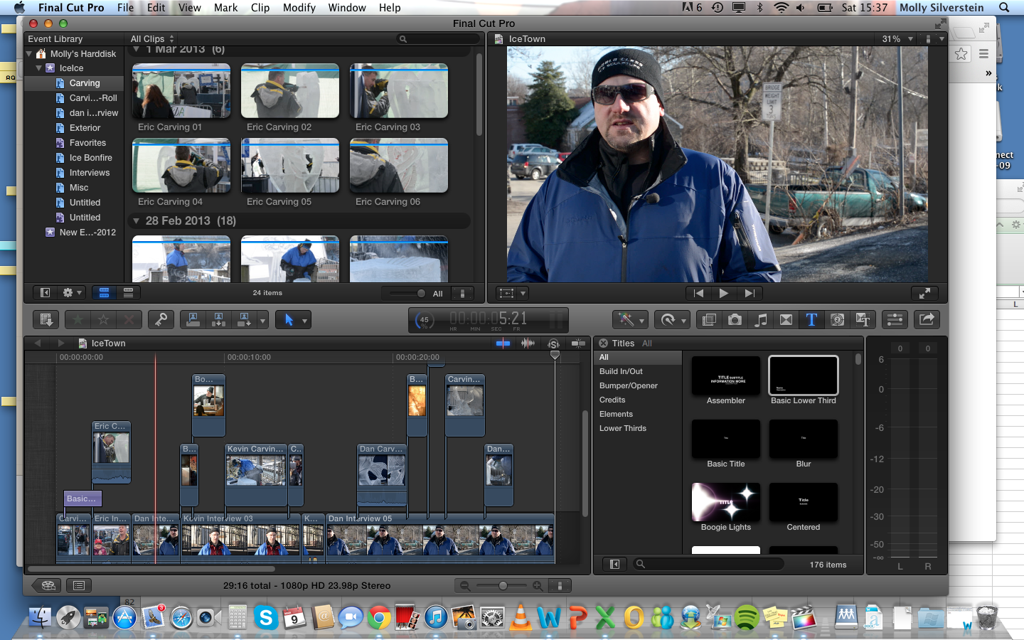
Task: Click the unrate (outline star) button
Action: [x=104, y=320]
